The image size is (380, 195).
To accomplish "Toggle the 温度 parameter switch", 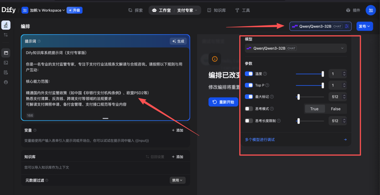I will [x=249, y=74].
